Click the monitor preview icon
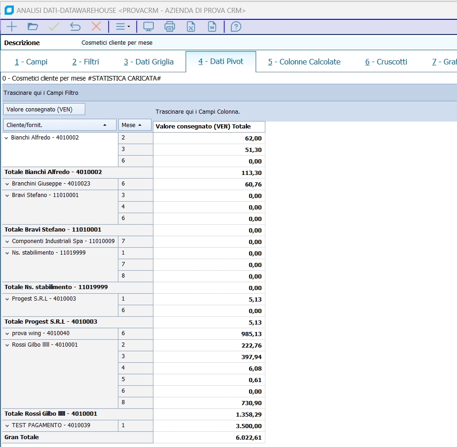Screen dimensions: 457x447 [x=148, y=27]
